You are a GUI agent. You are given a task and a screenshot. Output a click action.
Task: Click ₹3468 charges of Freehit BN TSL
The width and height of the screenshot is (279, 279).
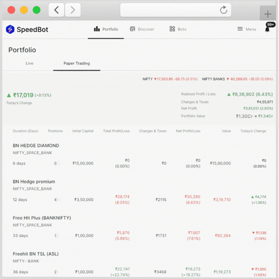point(160,272)
